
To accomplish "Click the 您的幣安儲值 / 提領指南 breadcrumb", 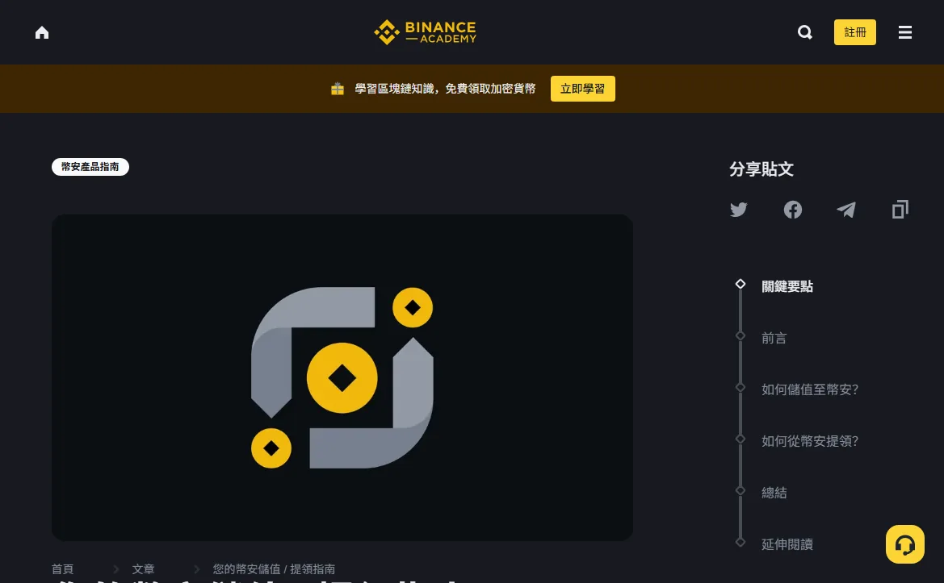I will [x=274, y=569].
